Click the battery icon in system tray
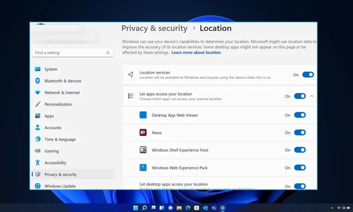 tap(349, 208)
